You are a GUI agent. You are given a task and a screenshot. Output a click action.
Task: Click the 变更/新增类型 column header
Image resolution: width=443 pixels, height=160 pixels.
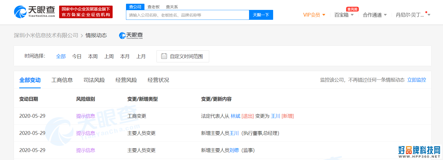pyautogui.click(x=143, y=99)
